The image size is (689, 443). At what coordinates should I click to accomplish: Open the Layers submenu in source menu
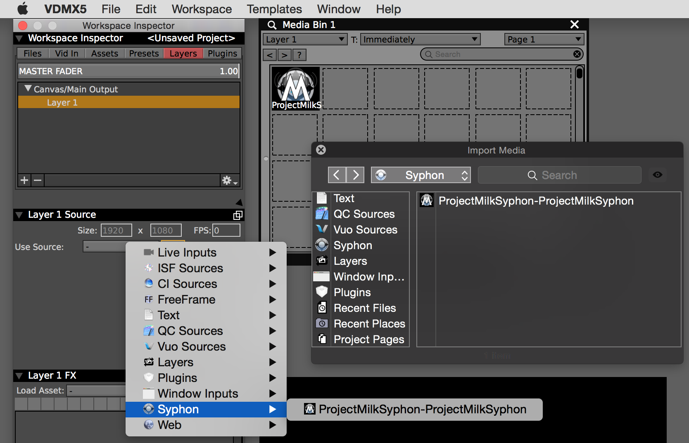206,362
